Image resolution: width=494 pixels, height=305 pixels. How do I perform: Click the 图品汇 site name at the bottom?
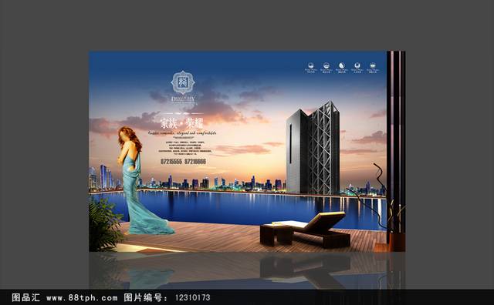[25, 297]
